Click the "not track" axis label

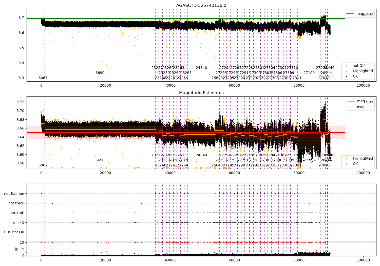(x=16, y=203)
